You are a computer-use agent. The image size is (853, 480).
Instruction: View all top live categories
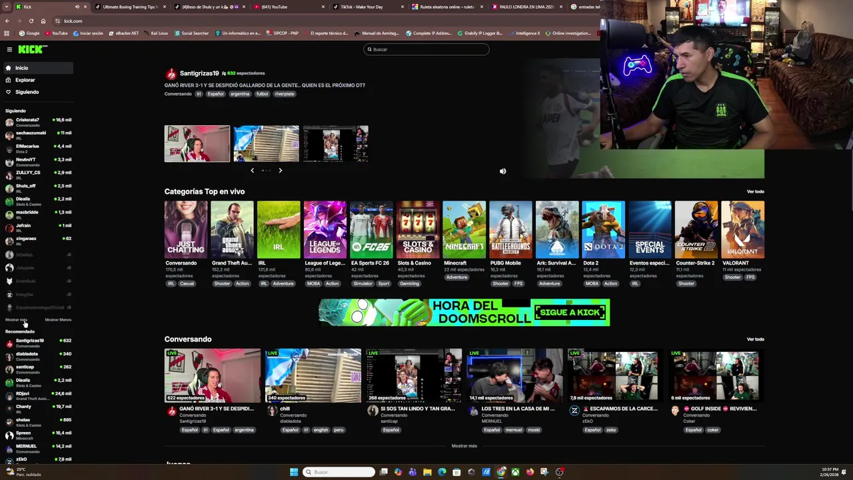[755, 192]
